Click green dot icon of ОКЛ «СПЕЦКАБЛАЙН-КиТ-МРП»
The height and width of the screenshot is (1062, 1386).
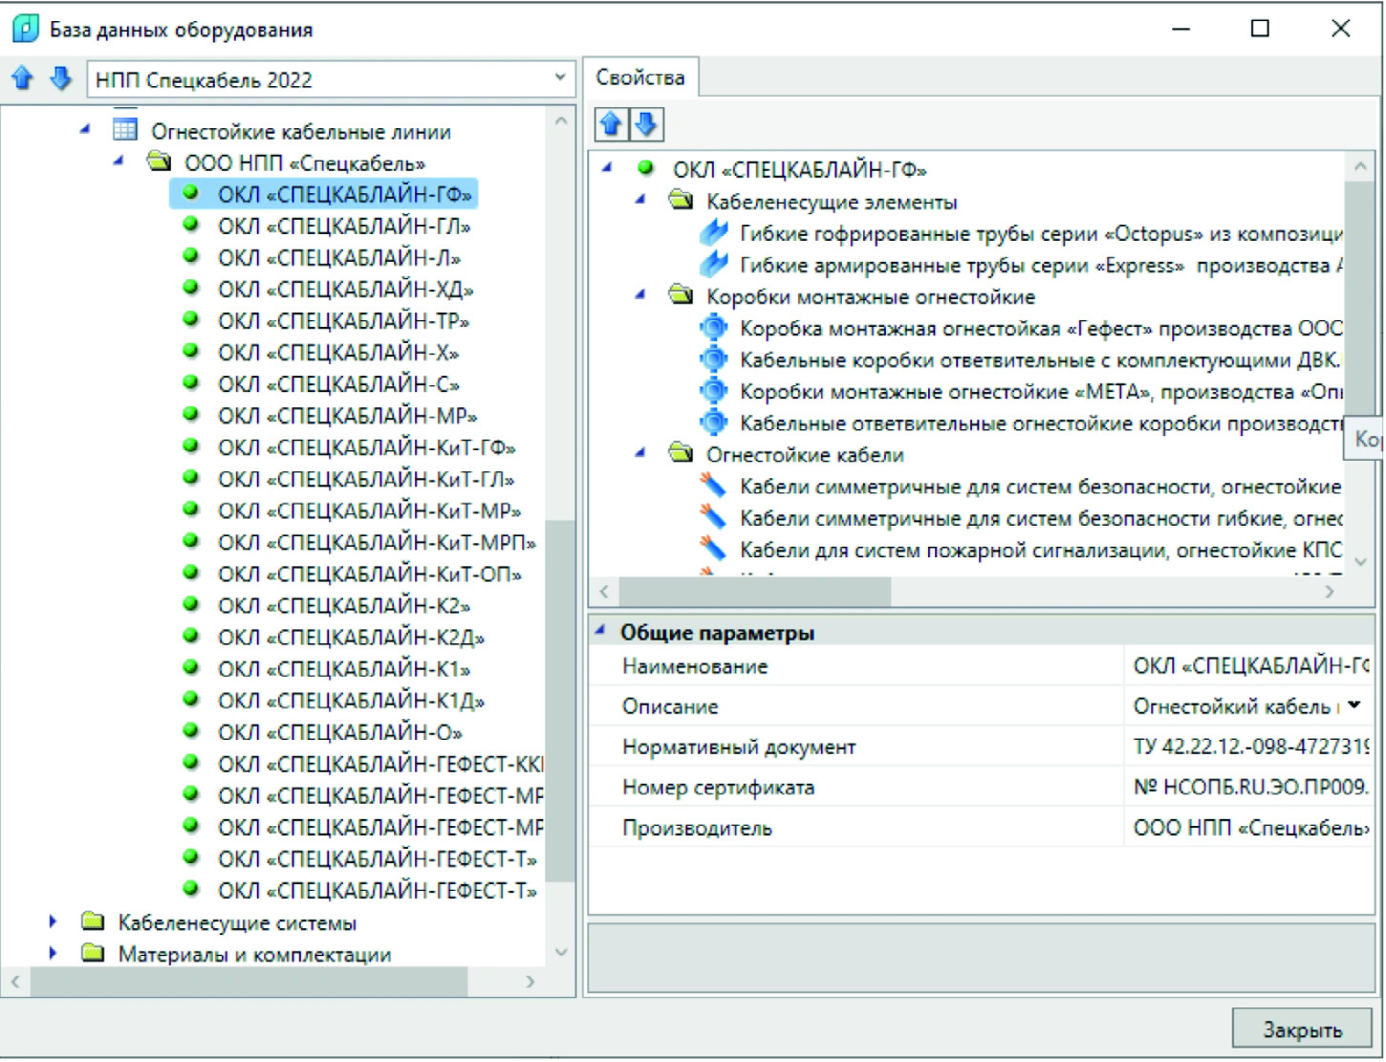191,540
